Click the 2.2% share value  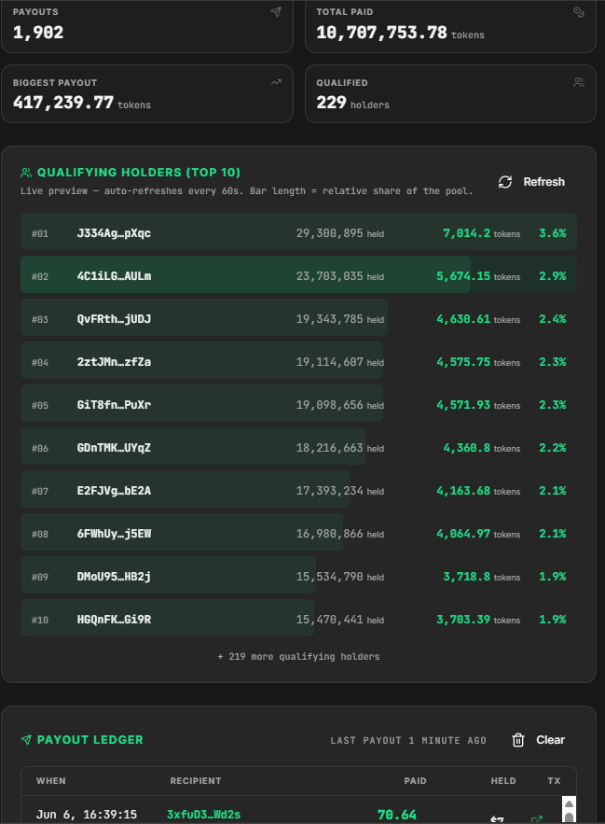pos(553,448)
